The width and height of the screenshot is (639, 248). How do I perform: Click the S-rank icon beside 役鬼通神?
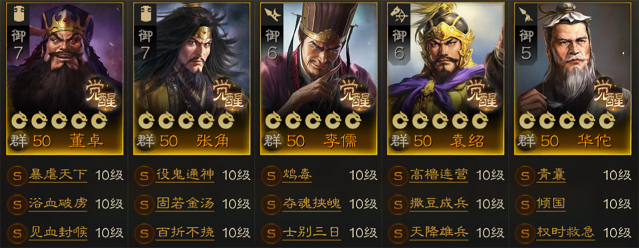(144, 176)
